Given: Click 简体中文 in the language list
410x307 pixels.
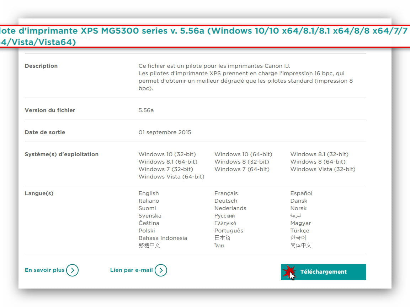Looking at the screenshot, I should tap(301, 245).
